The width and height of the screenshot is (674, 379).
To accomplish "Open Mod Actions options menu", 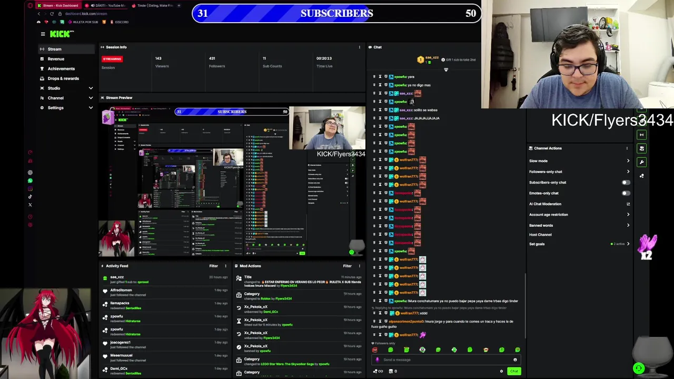I will [x=360, y=266].
